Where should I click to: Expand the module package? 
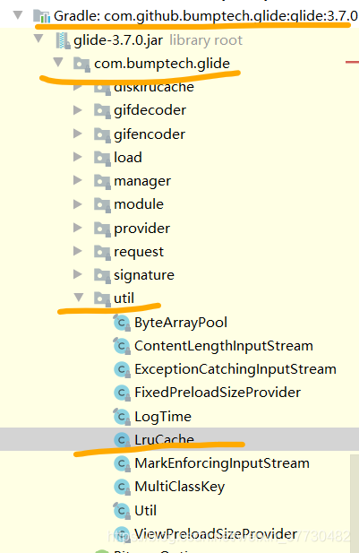78,204
